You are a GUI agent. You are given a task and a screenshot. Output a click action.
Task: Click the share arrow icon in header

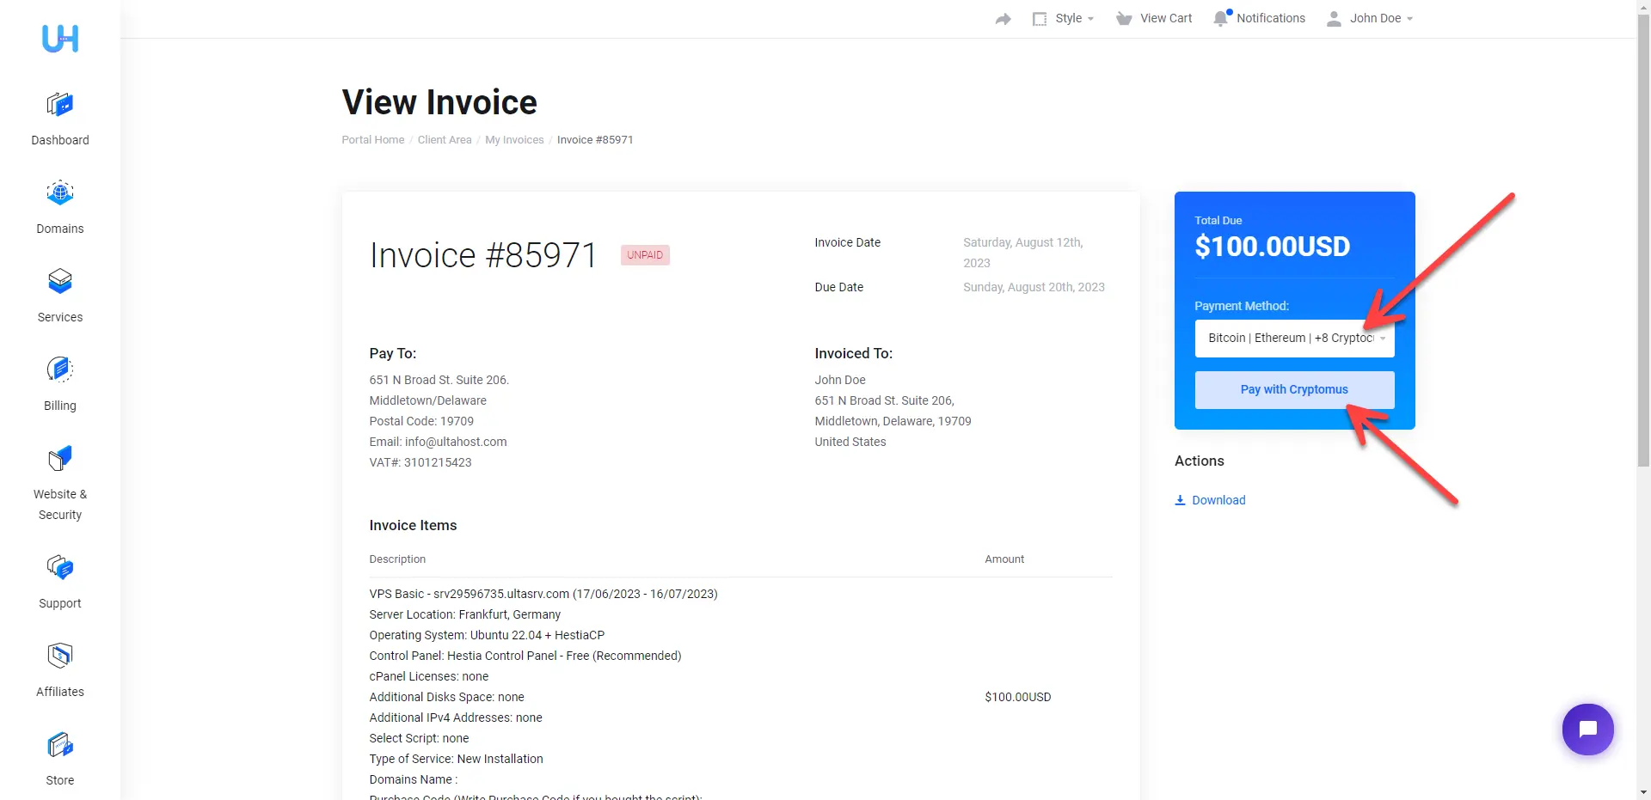[1003, 19]
